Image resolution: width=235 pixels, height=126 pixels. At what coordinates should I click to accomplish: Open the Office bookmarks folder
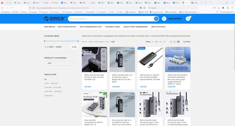[x=16, y=12]
